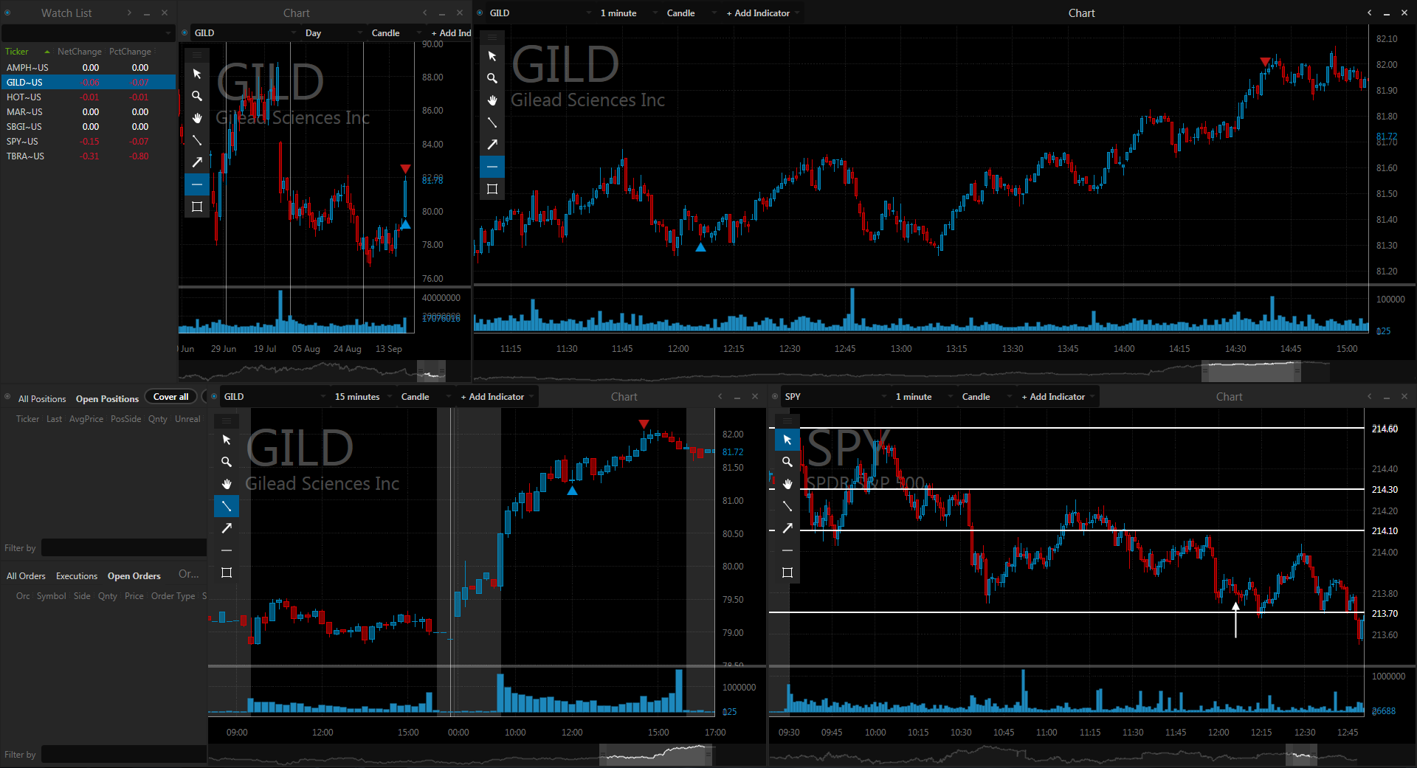Pick the trend line tool in the top 1 minute GILD chart
The image size is (1417, 768).
point(492,122)
